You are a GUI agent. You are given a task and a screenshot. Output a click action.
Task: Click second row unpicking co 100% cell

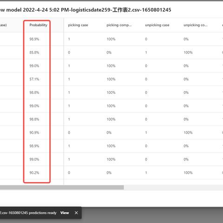point(188,52)
